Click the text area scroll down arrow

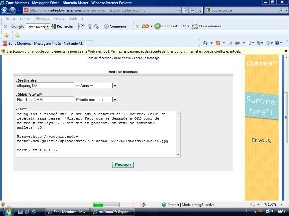[178, 155]
